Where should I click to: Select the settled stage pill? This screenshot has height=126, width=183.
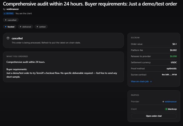(x=41, y=27)
